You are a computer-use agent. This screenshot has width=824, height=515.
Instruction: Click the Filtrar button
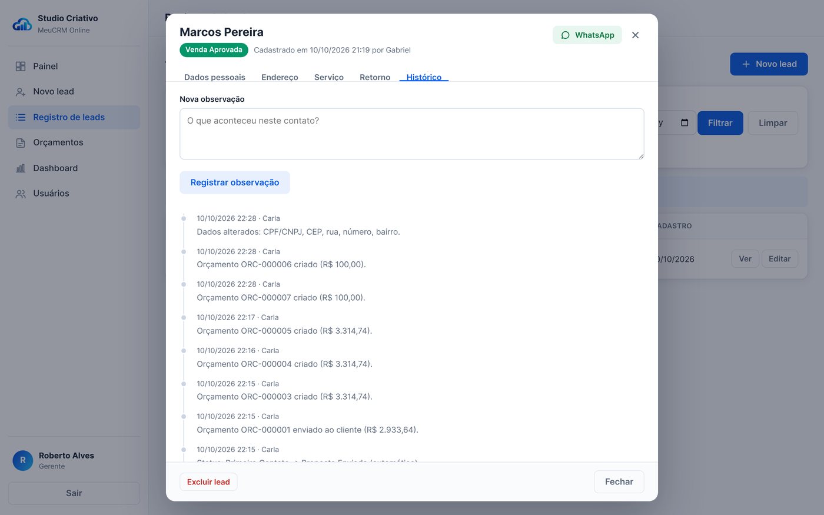[x=720, y=123]
